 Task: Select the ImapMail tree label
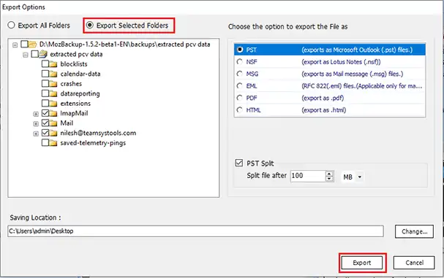(x=74, y=113)
